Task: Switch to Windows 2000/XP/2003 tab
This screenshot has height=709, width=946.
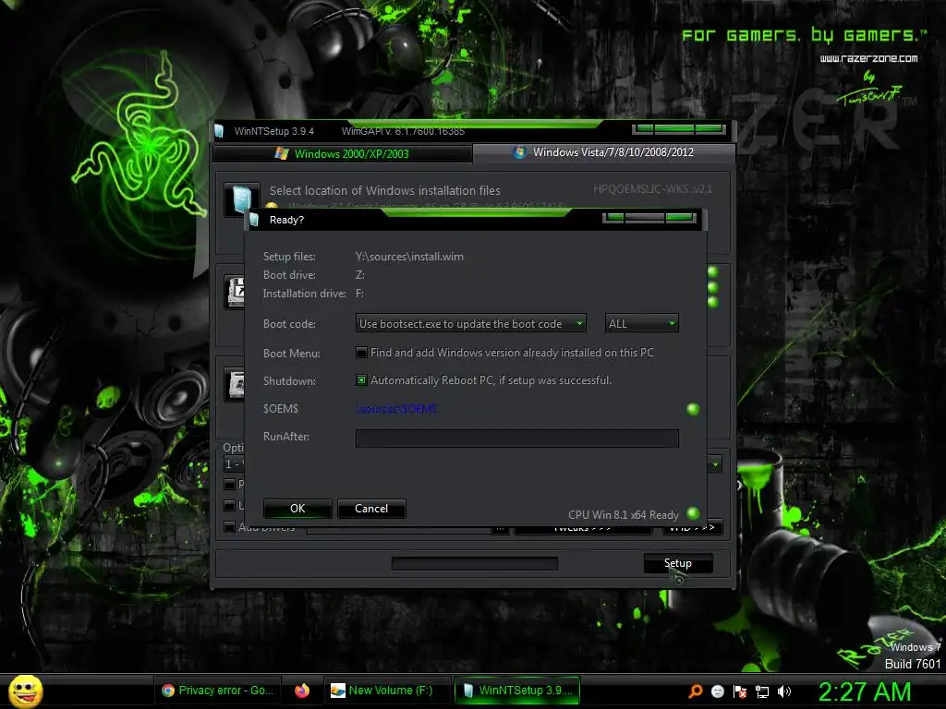Action: (x=343, y=154)
